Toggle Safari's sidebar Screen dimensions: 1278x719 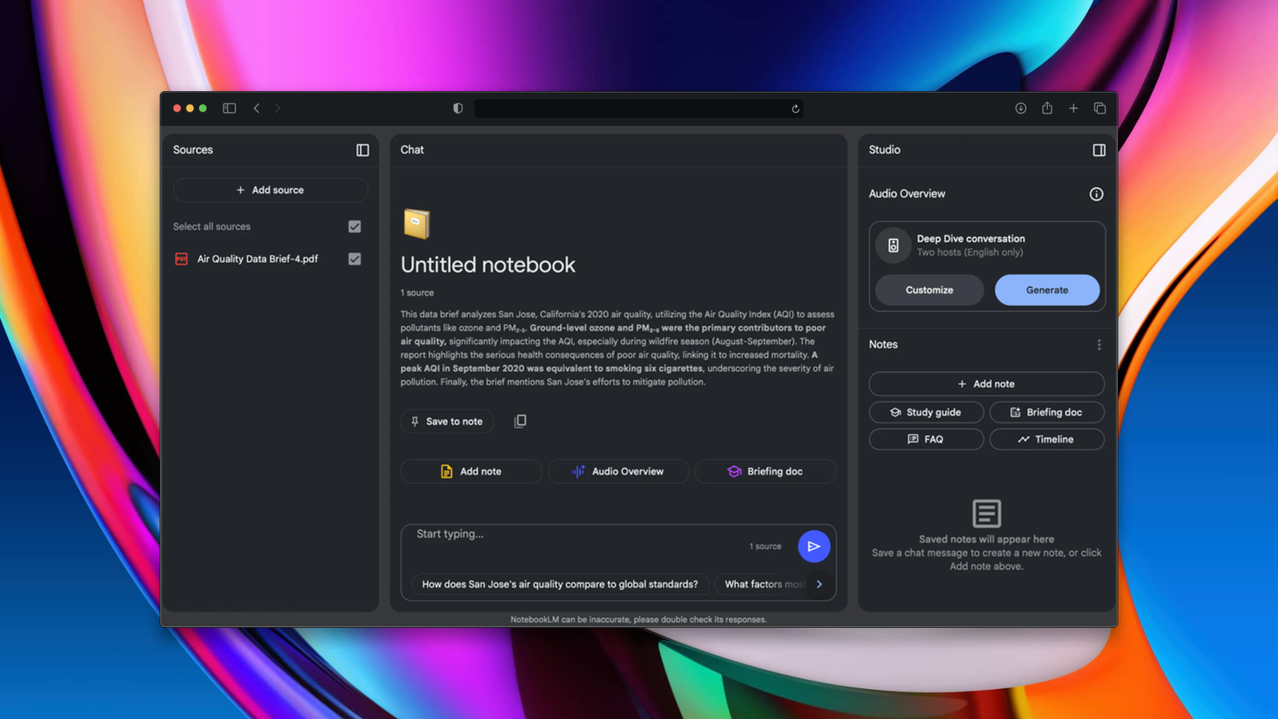[x=229, y=108]
